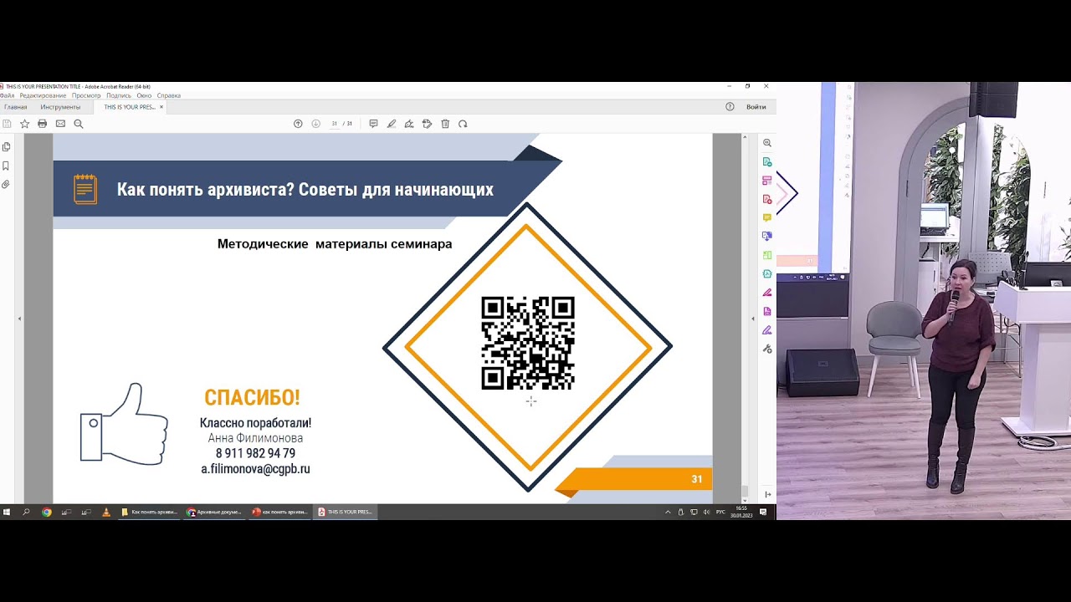
Task: Open violet Request signatures pen tool
Action: coord(767,329)
